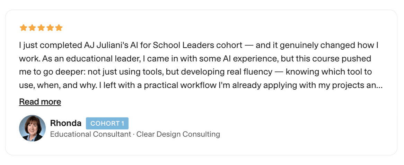404x165 pixels.
Task: Click the first orange rating star
Action: tap(23, 28)
